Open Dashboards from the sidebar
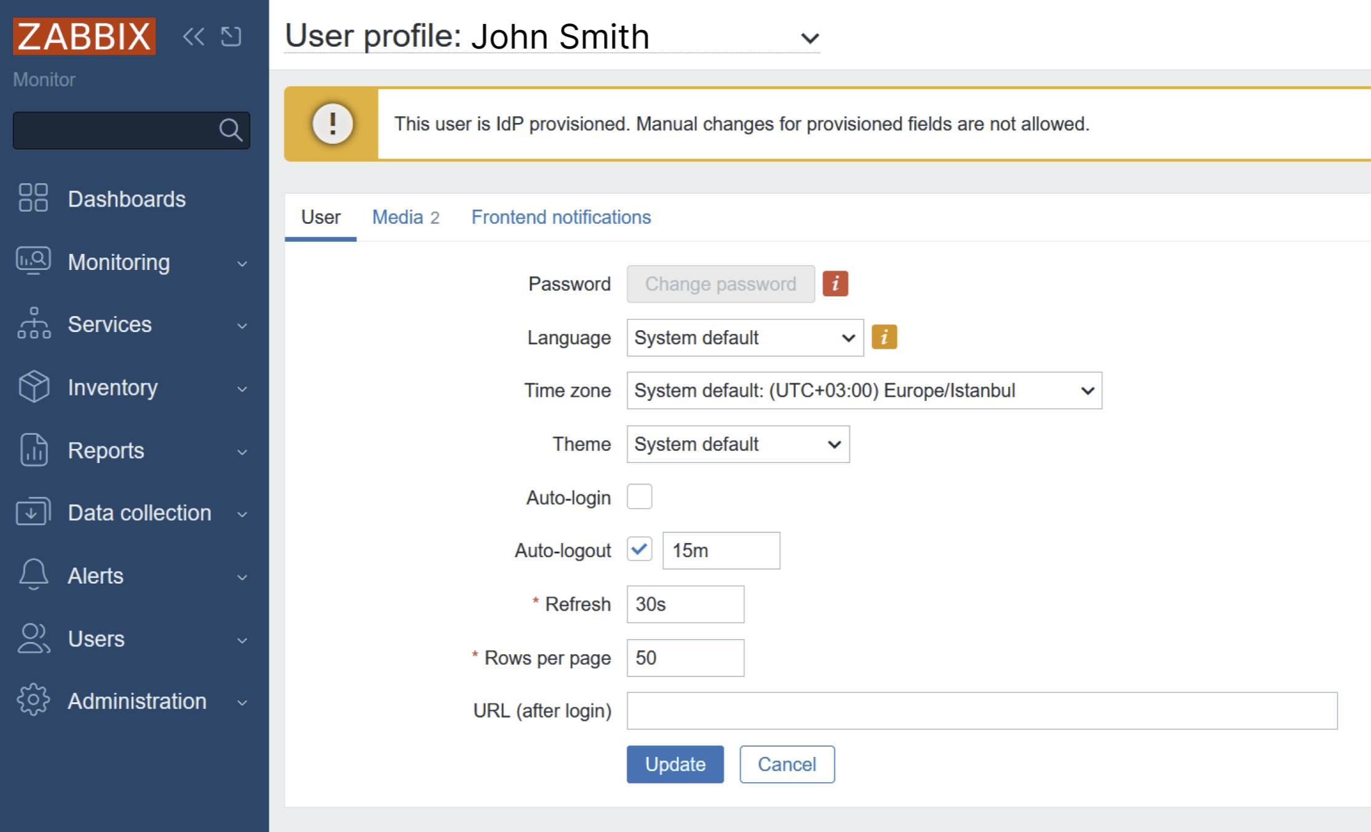Screen dimensions: 1371x832 126,199
